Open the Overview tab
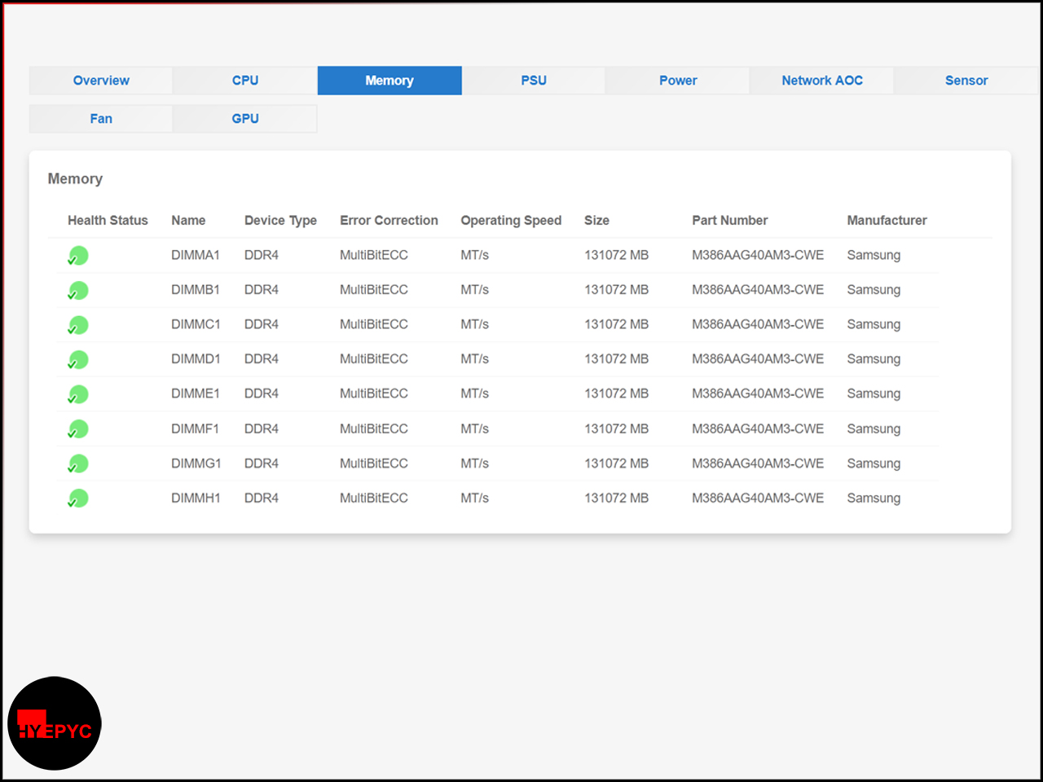 click(x=101, y=81)
